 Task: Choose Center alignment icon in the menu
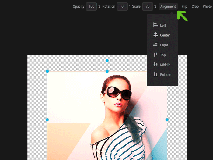click(155, 35)
